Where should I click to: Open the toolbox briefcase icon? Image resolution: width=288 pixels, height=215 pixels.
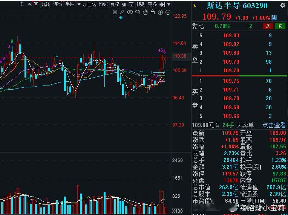pyautogui.click(x=138, y=12)
